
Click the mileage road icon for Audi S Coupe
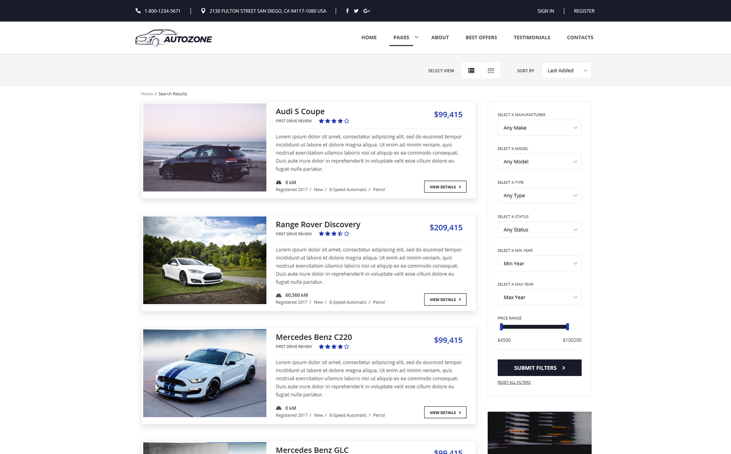coord(279,182)
